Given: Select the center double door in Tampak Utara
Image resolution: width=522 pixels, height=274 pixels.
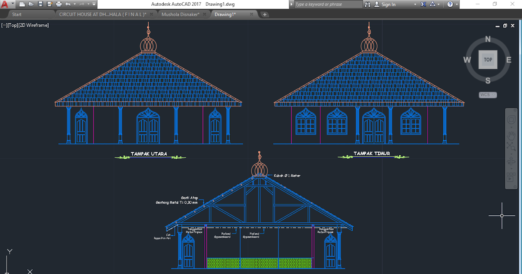Looking at the screenshot, I should click(148, 126).
